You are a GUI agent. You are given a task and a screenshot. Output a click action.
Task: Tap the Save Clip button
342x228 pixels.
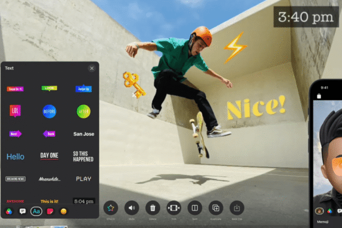(236, 208)
